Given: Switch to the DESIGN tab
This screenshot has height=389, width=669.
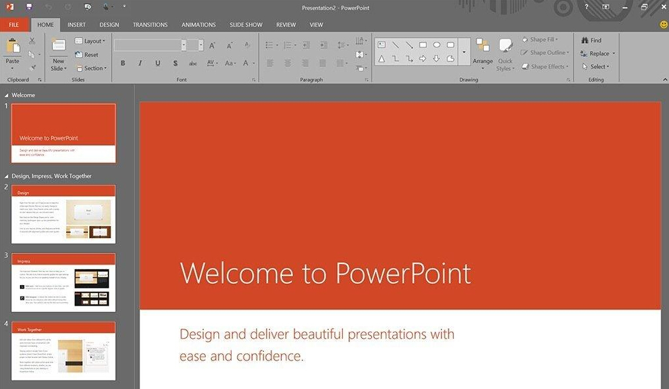Looking at the screenshot, I should tap(109, 24).
